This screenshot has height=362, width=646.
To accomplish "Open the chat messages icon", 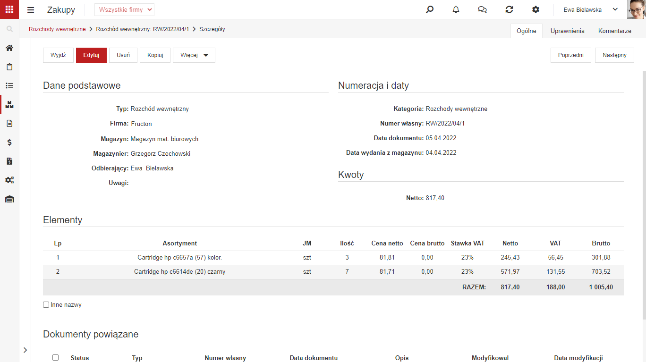I will [x=482, y=9].
